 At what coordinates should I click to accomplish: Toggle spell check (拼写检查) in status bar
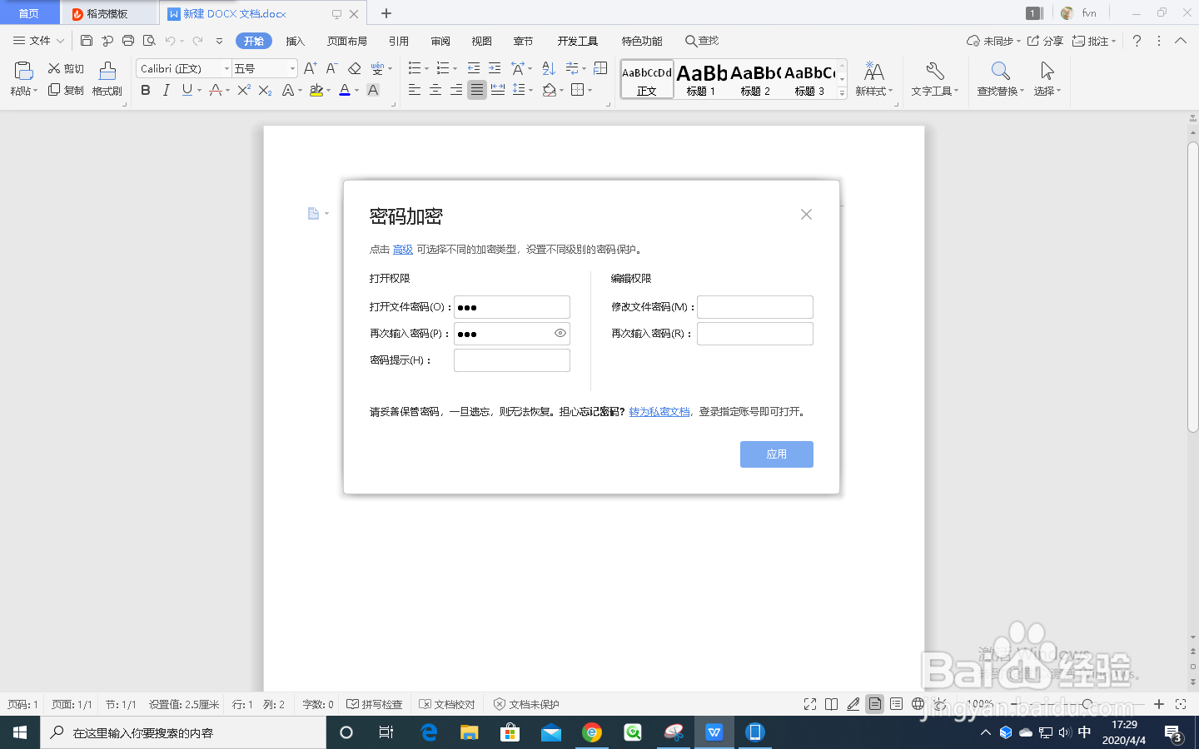[375, 704]
